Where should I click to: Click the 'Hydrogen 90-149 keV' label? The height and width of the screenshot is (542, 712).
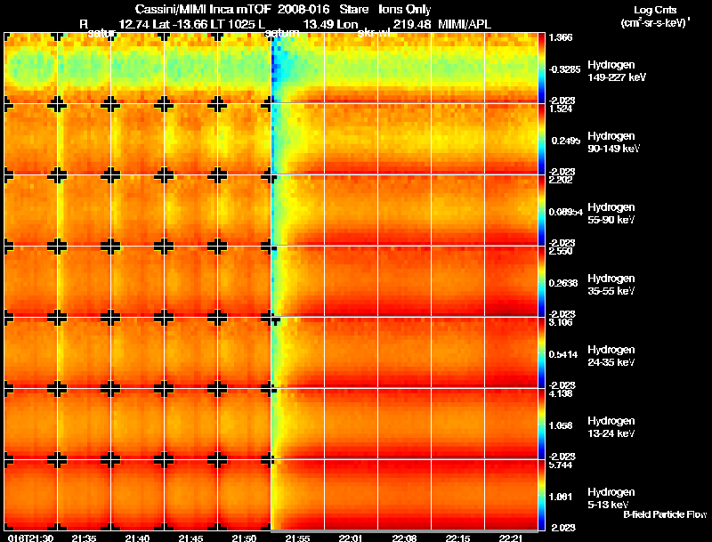click(x=613, y=142)
